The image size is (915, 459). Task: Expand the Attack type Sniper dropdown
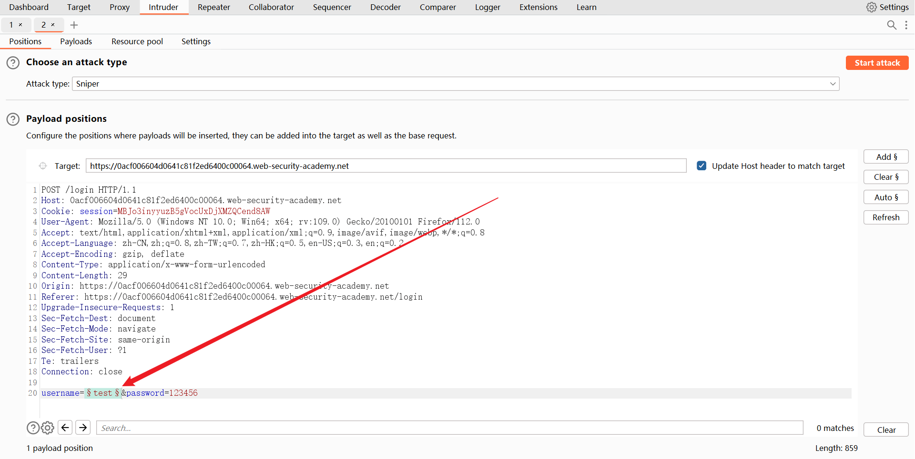pos(833,84)
